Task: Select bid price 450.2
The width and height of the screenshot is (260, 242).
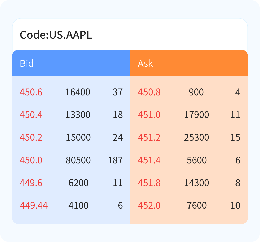Action: [x=31, y=138]
